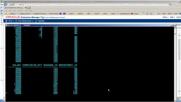Open the Setup menu in Enterprise Manager
Screen dimensions: 181x102
[165, 17]
